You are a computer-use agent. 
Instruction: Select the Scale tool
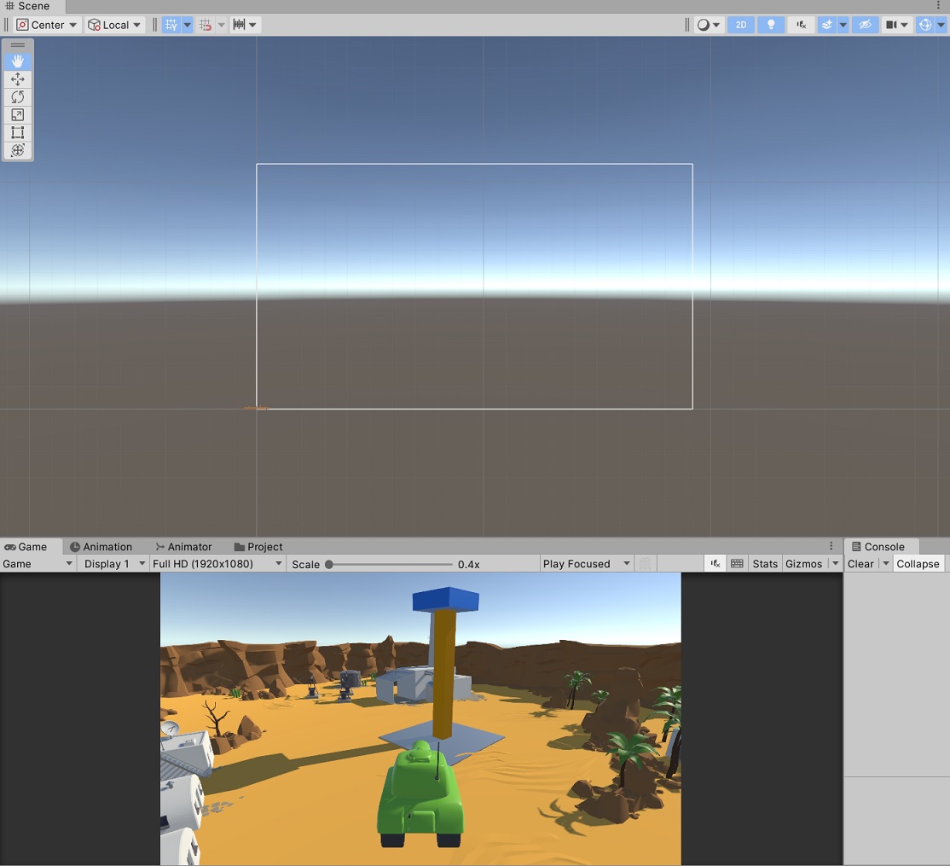17,114
